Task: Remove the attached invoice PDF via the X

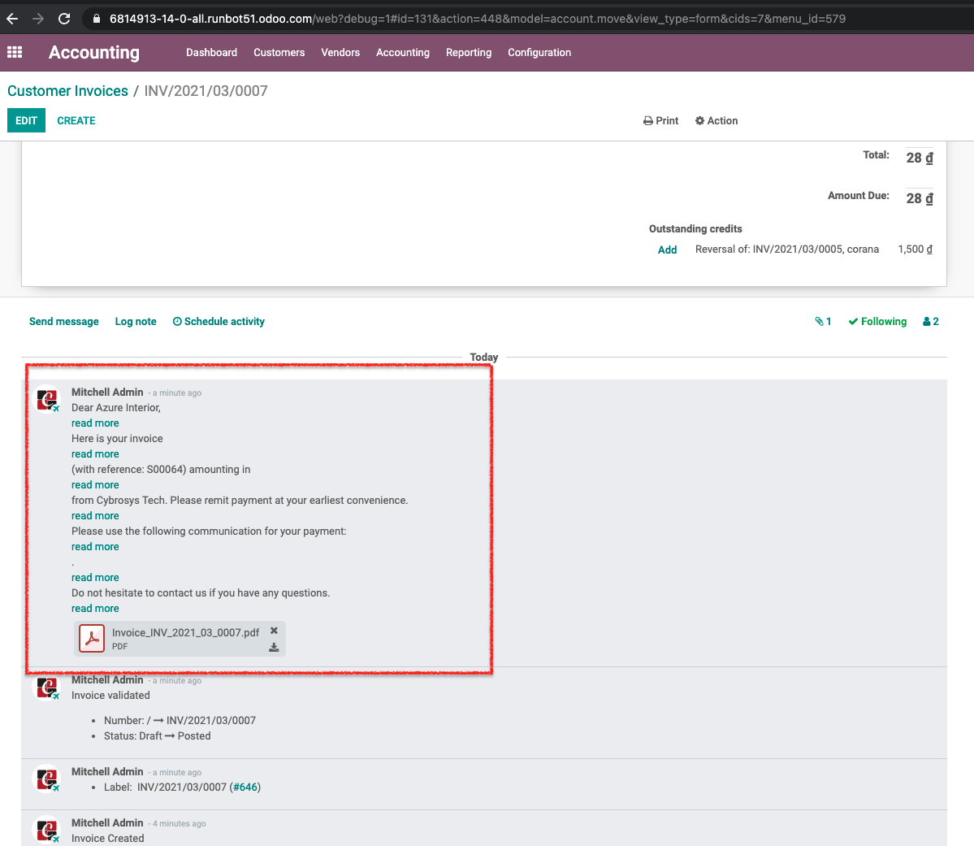Action: tap(274, 630)
